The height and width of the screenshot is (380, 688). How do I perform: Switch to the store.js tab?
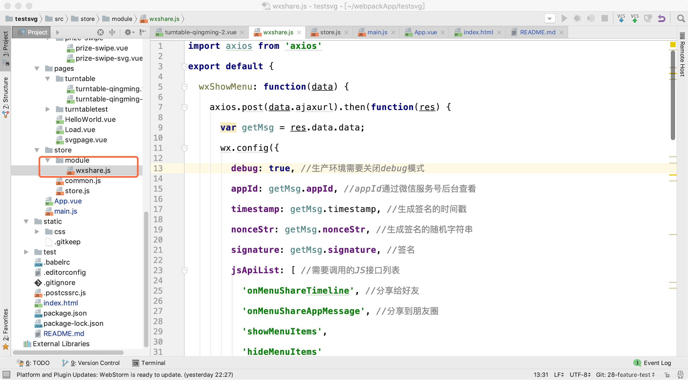330,32
